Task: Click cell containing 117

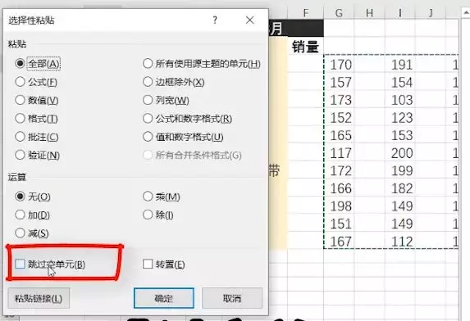Action: (339, 152)
